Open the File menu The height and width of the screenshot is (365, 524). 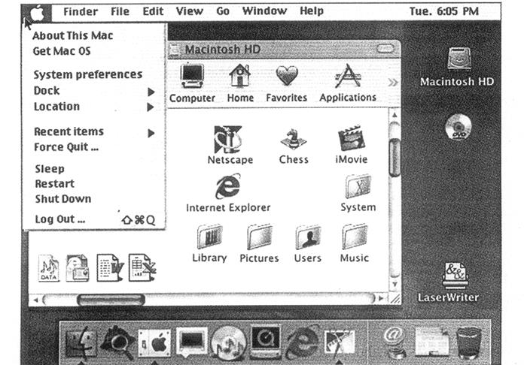tap(120, 11)
